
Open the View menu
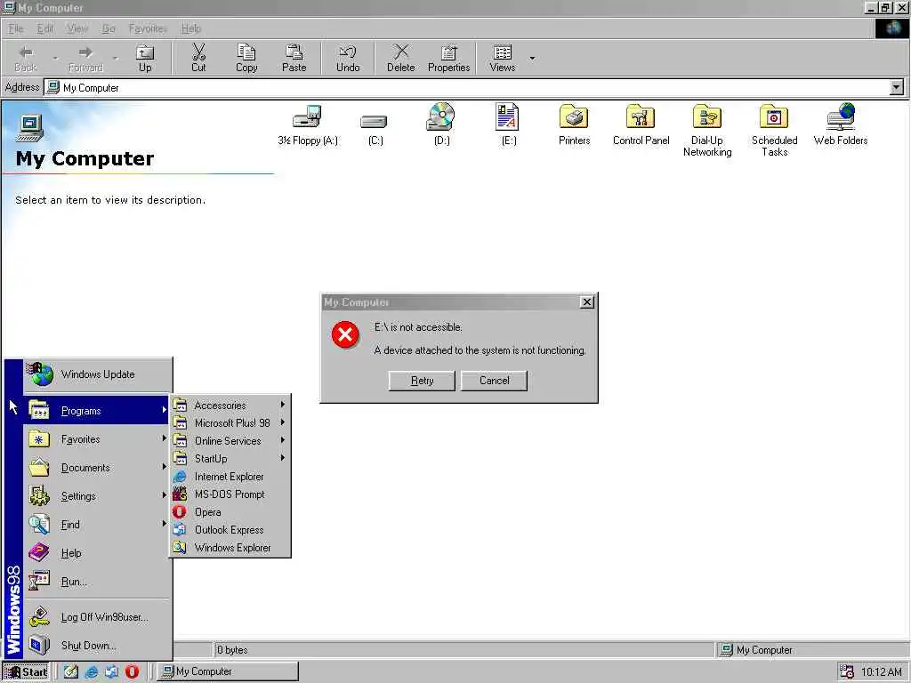pyautogui.click(x=77, y=28)
